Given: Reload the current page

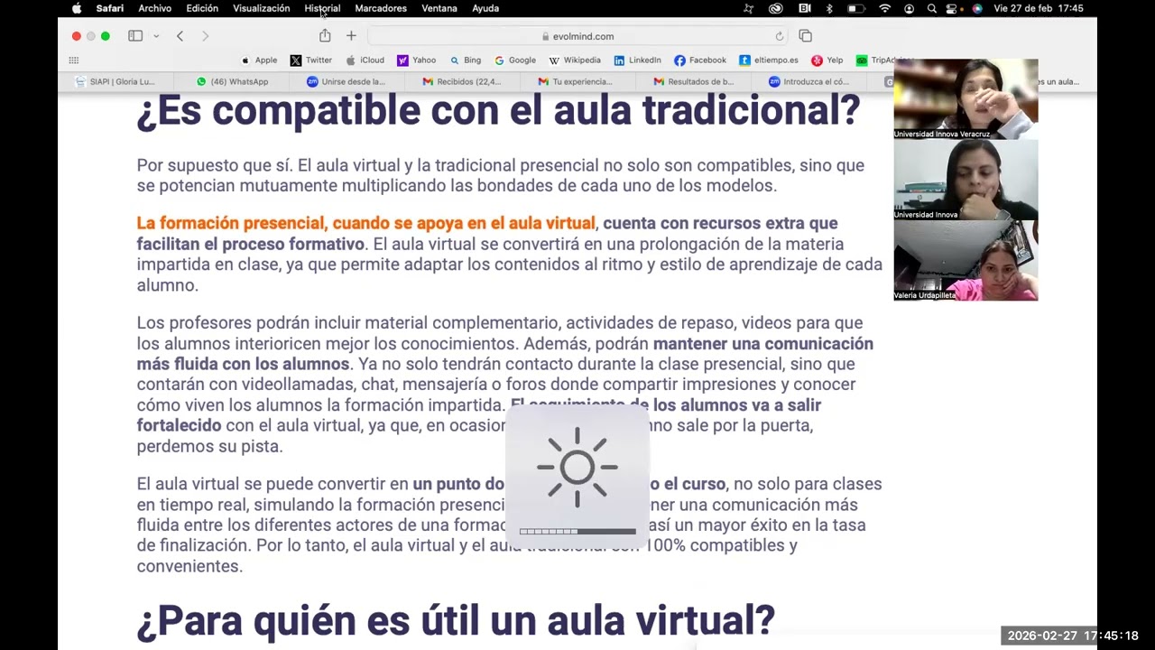Looking at the screenshot, I should [779, 36].
